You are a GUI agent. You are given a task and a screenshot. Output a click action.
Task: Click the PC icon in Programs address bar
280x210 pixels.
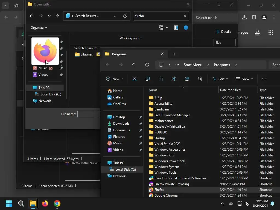pyautogui.click(x=161, y=65)
